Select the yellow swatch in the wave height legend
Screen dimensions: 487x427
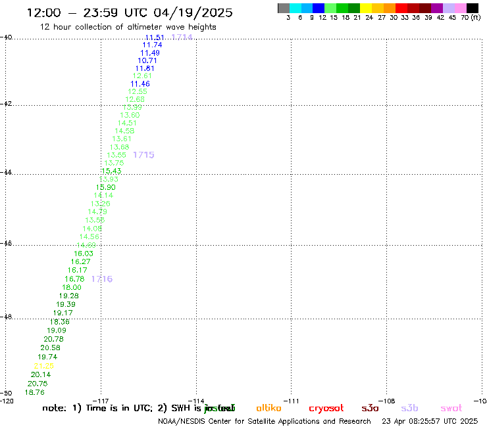[366, 8]
